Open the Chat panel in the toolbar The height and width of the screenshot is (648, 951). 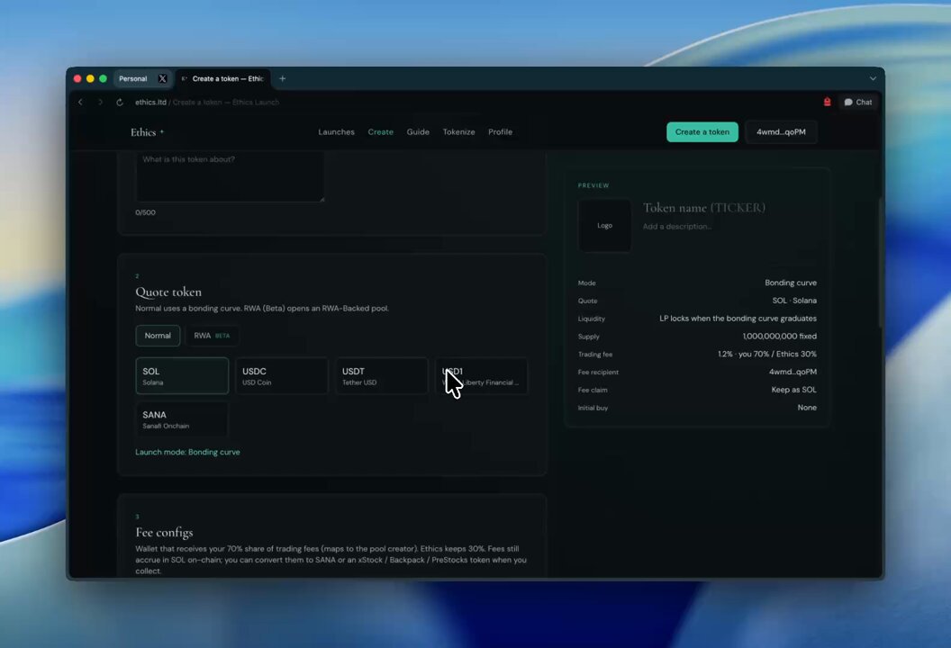tap(858, 102)
